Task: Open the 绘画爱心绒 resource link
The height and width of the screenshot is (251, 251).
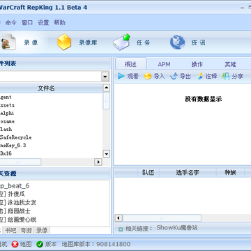Action: point(22,220)
